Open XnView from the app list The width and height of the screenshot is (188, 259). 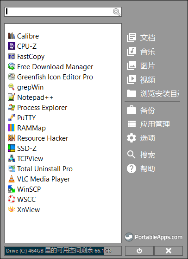tap(24, 210)
